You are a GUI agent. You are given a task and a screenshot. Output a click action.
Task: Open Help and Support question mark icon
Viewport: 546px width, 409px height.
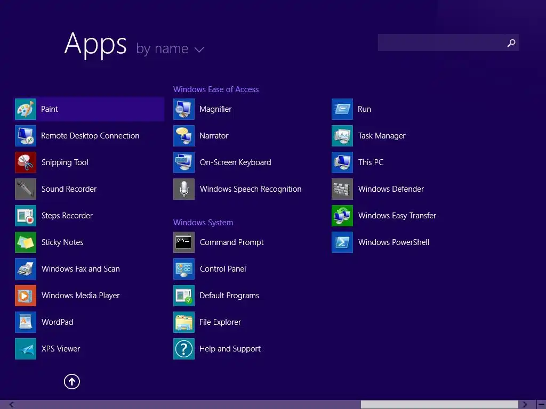184,349
